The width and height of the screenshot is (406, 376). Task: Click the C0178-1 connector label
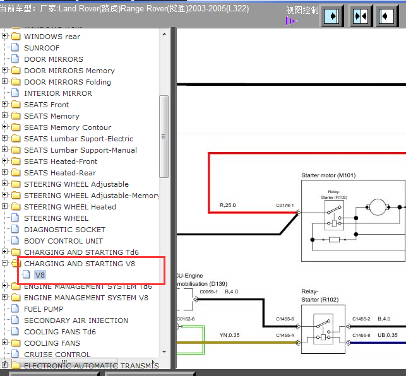click(285, 205)
